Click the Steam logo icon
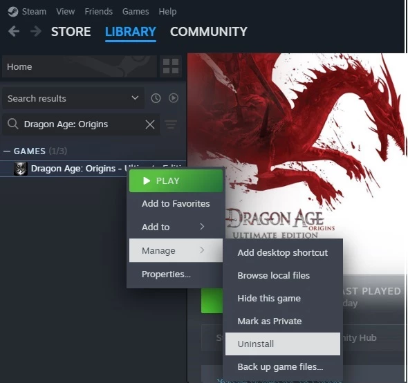 [x=13, y=12]
